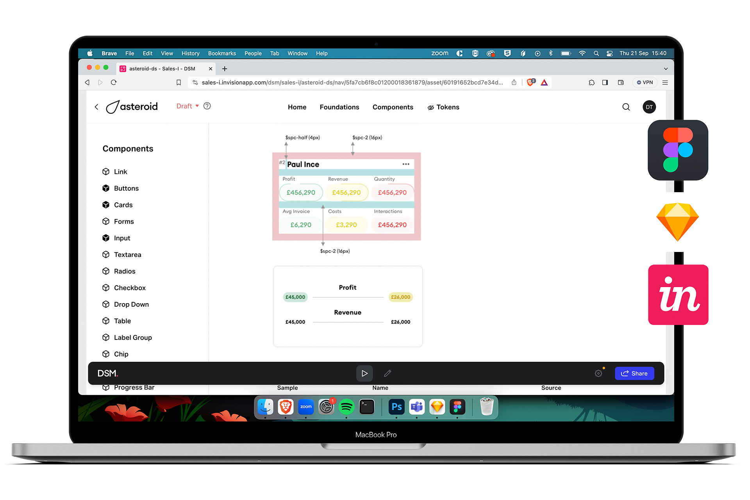
Task: Click the blue Share button
Action: 634,373
